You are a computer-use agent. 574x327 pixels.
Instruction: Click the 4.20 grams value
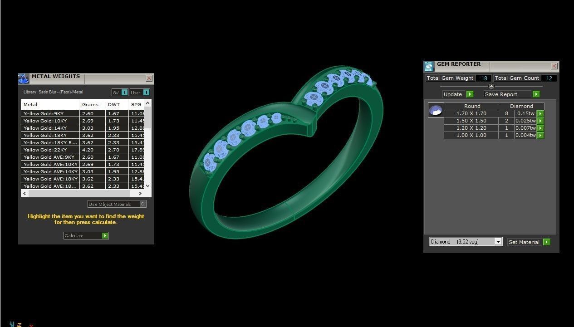pos(88,150)
